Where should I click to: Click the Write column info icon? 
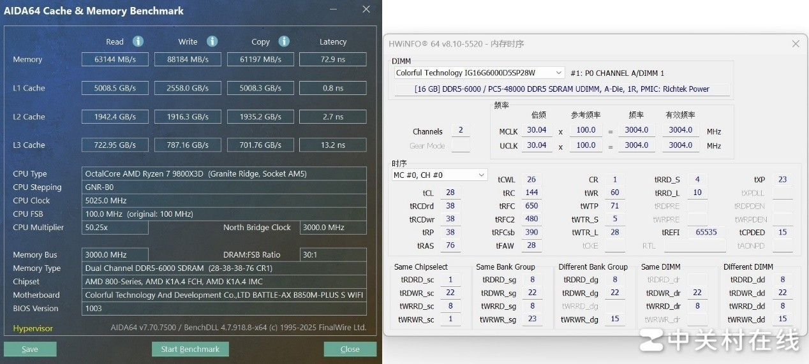point(212,41)
